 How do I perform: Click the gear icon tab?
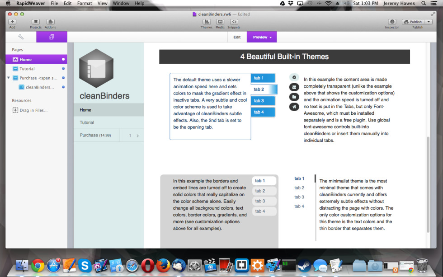[294, 77]
